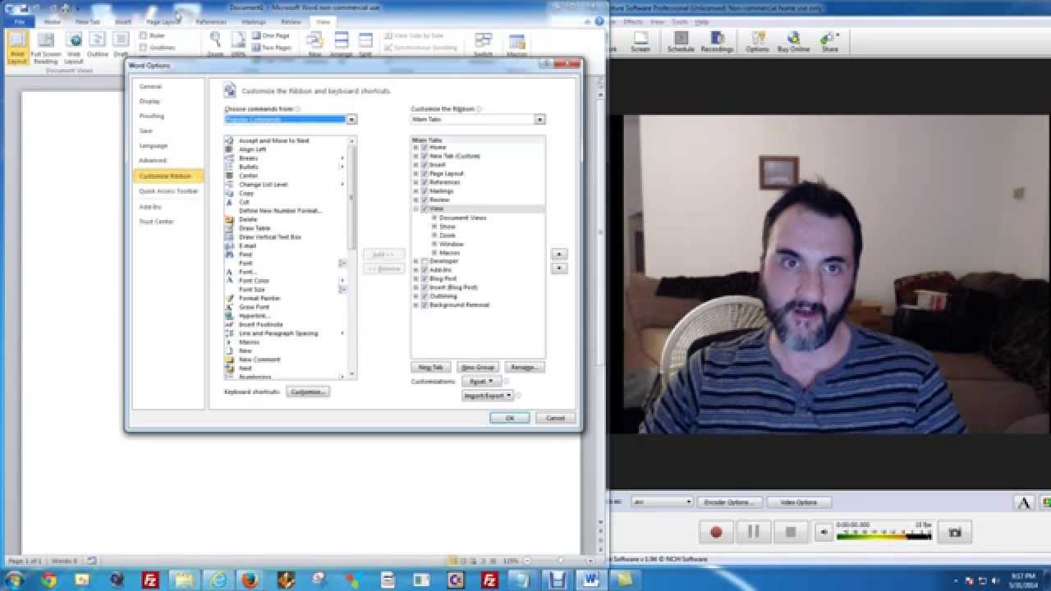Viewport: 1051px width, 591px height.
Task: Uncheck the Page Layout checkbox in Main Tabs
Action: (x=425, y=174)
